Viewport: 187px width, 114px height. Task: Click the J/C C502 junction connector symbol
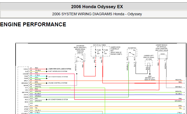point(149,63)
